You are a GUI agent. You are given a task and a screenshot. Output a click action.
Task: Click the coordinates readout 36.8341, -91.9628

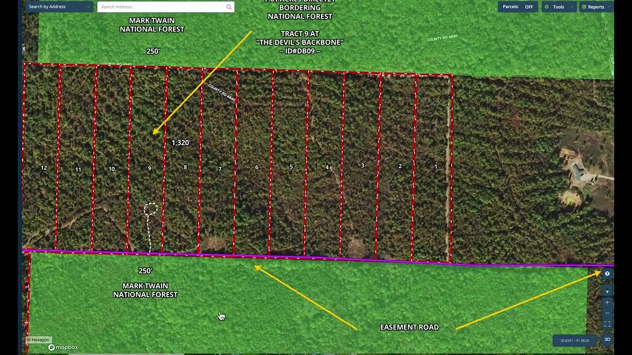(574, 340)
